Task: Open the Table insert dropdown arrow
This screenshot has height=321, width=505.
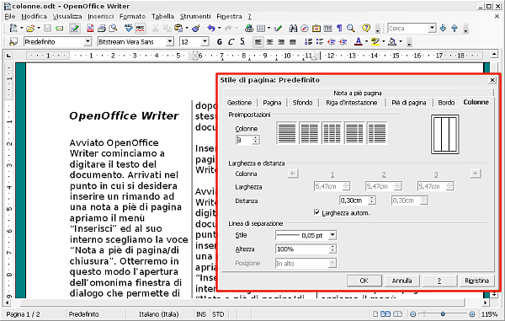Action: [x=268, y=29]
